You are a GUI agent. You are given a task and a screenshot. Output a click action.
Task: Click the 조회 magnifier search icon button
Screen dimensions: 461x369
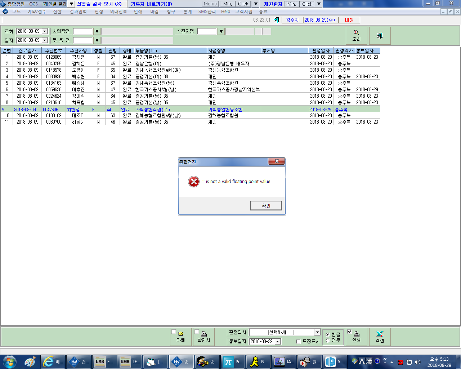[357, 36]
